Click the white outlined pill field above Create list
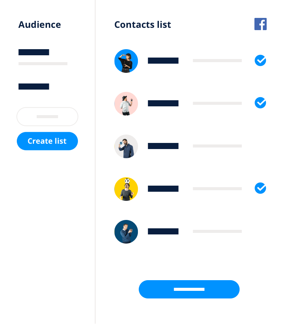This screenshot has width=285, height=324. coord(47,117)
